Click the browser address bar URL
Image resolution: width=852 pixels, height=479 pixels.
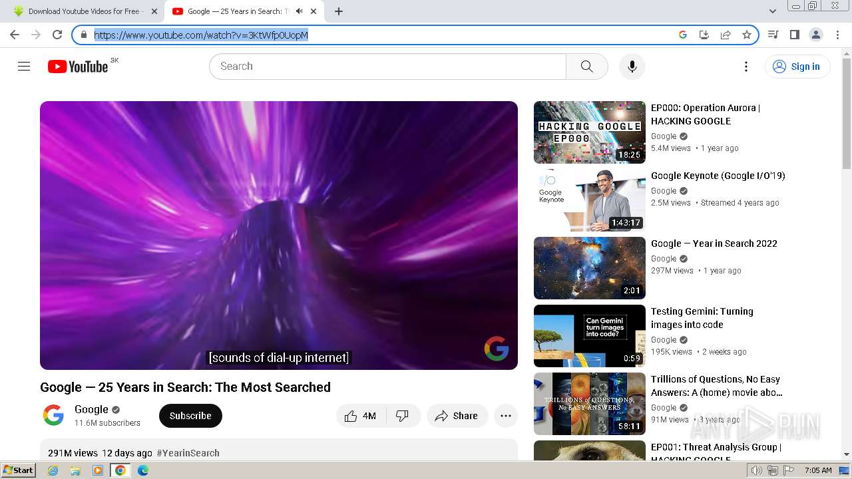[201, 35]
